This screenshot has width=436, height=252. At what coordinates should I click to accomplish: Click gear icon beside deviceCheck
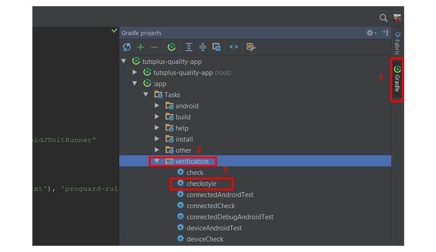181,239
